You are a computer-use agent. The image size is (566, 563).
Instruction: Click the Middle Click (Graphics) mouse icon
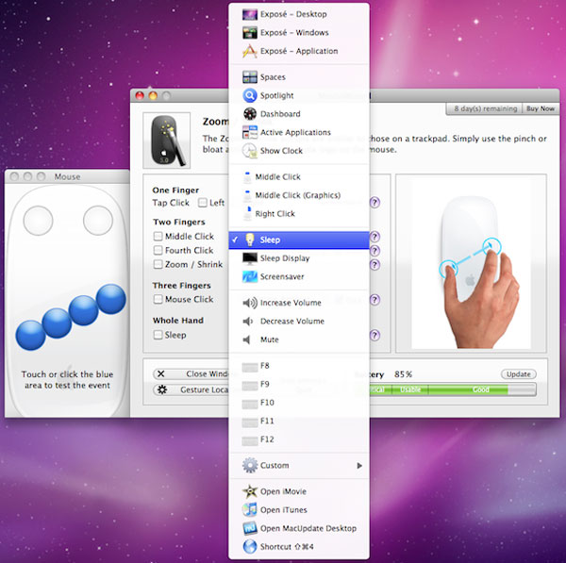[x=247, y=195]
